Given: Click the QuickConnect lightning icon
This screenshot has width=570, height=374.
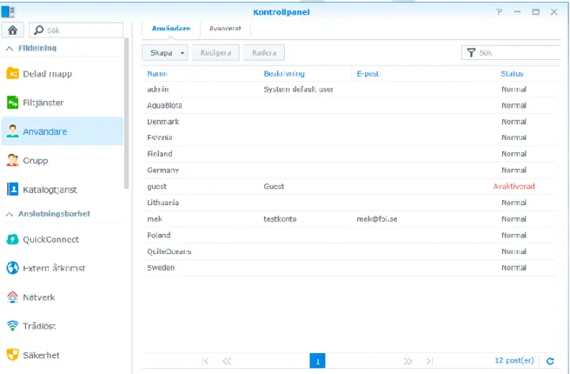Looking at the screenshot, I should 13,239.
